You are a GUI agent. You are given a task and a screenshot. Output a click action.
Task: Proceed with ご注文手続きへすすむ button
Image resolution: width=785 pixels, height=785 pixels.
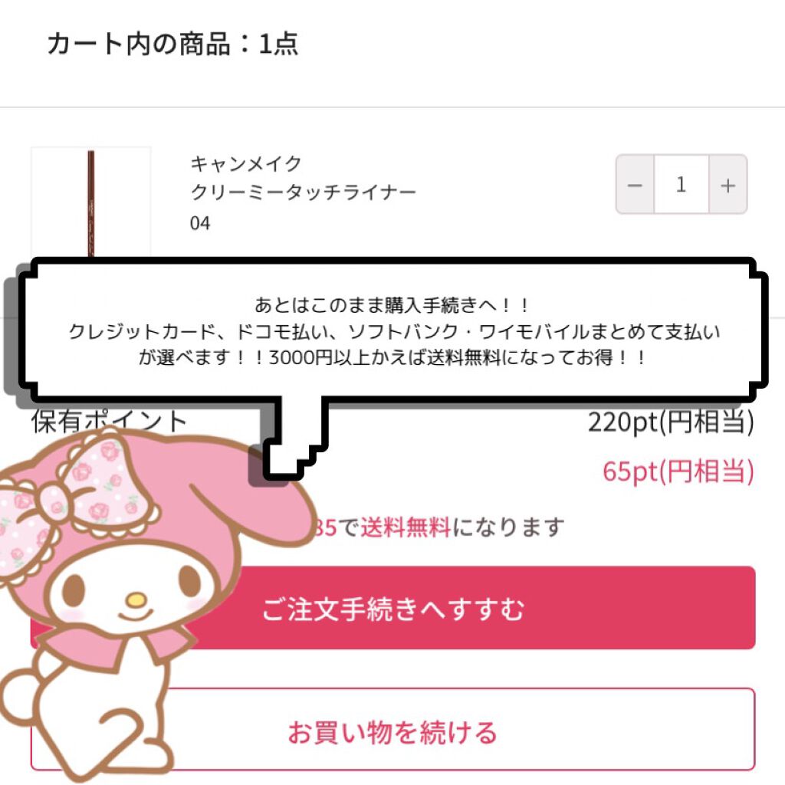(392, 608)
